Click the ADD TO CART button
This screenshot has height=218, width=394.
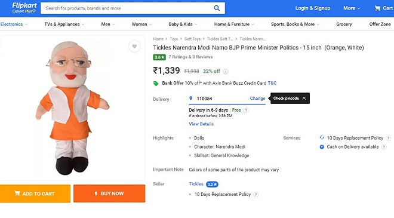pos(35,194)
